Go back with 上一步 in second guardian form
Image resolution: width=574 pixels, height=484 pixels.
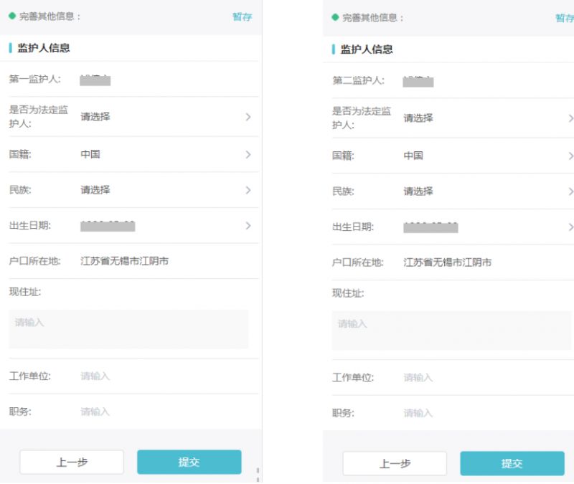coord(395,464)
